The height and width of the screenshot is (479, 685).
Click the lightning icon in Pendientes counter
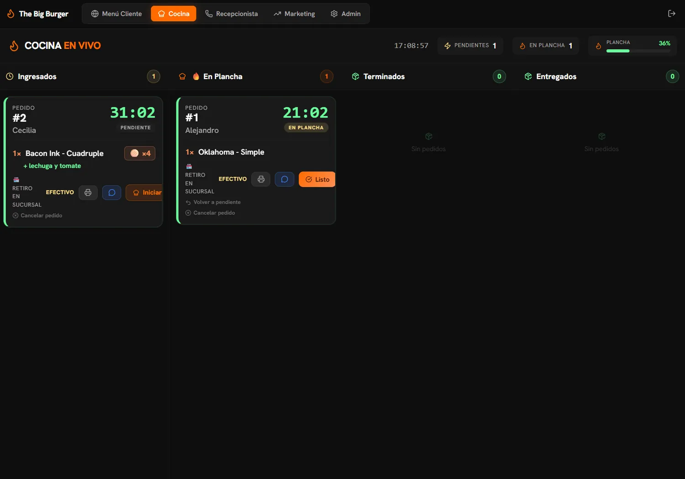(x=448, y=46)
